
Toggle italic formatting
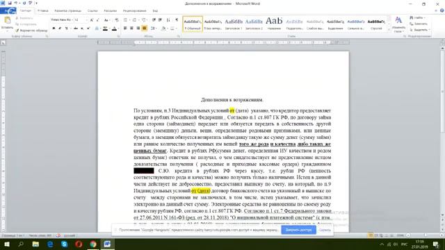pos(60,28)
